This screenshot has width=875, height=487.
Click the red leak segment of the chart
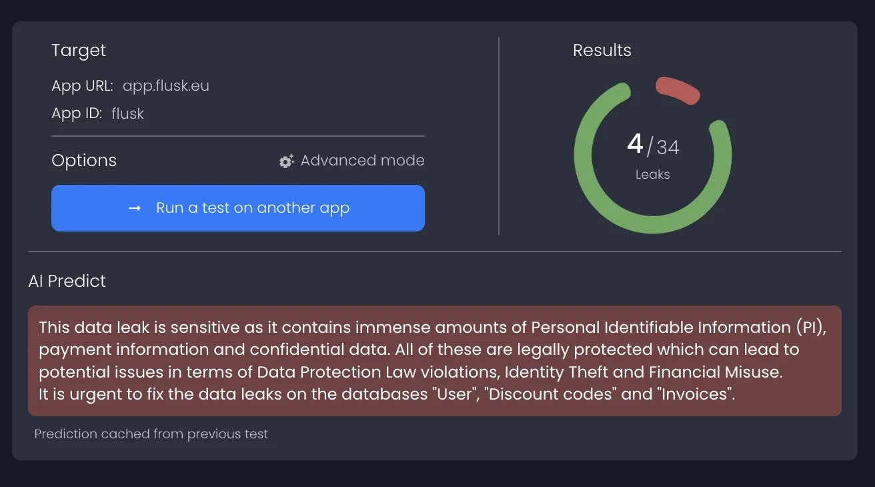678,90
